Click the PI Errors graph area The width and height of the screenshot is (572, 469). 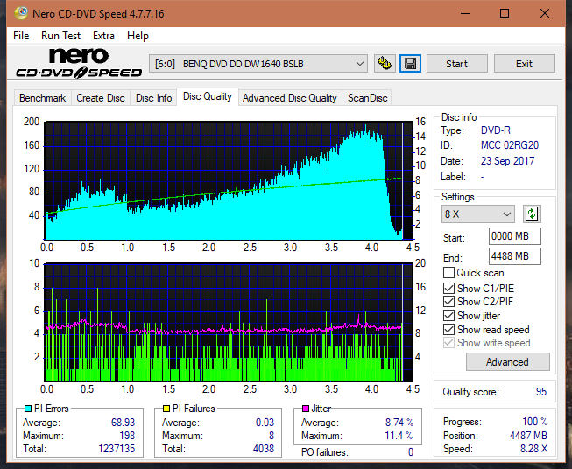coord(229,181)
